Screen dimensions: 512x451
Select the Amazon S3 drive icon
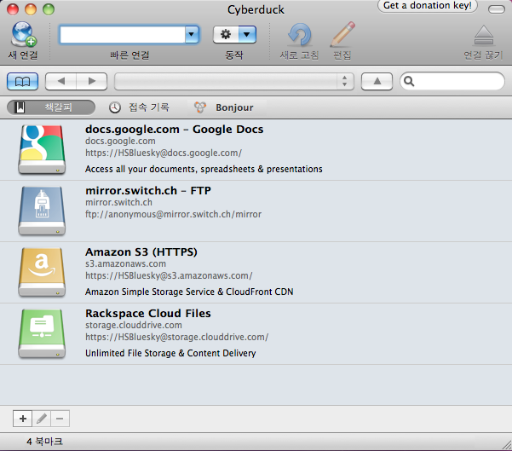(x=43, y=272)
